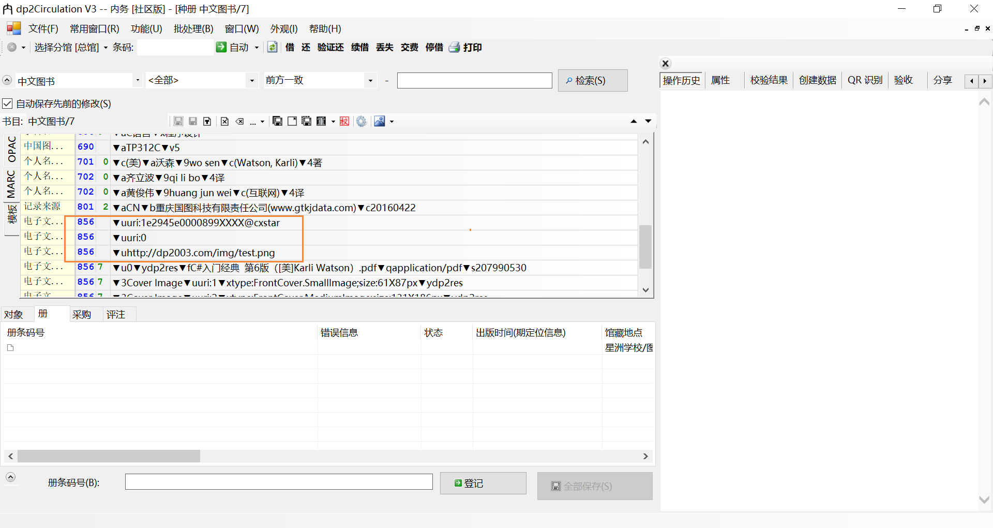
Task: Open the gear settings icon in MARC toolbar
Action: click(362, 121)
